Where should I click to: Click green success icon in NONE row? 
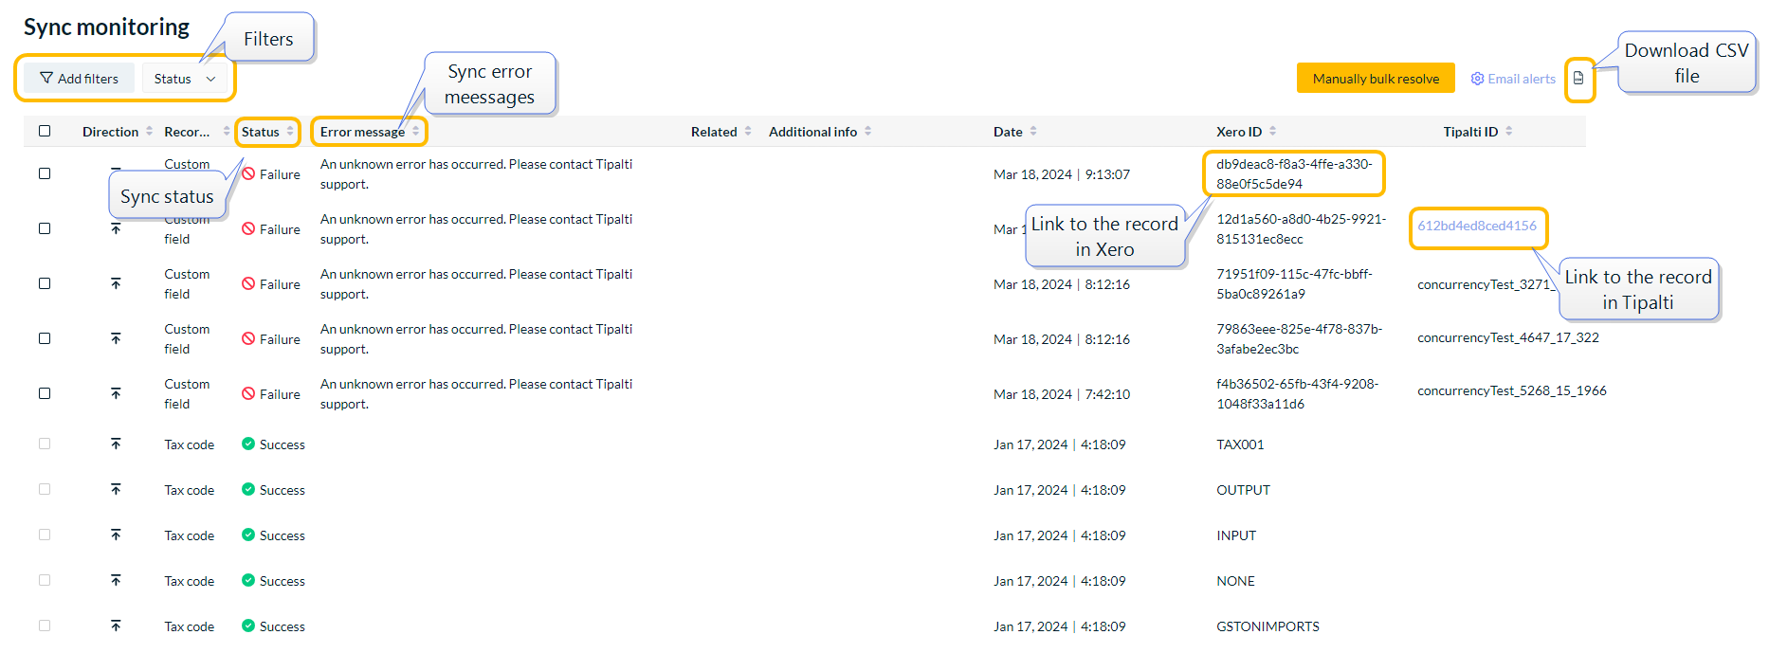[x=248, y=580]
